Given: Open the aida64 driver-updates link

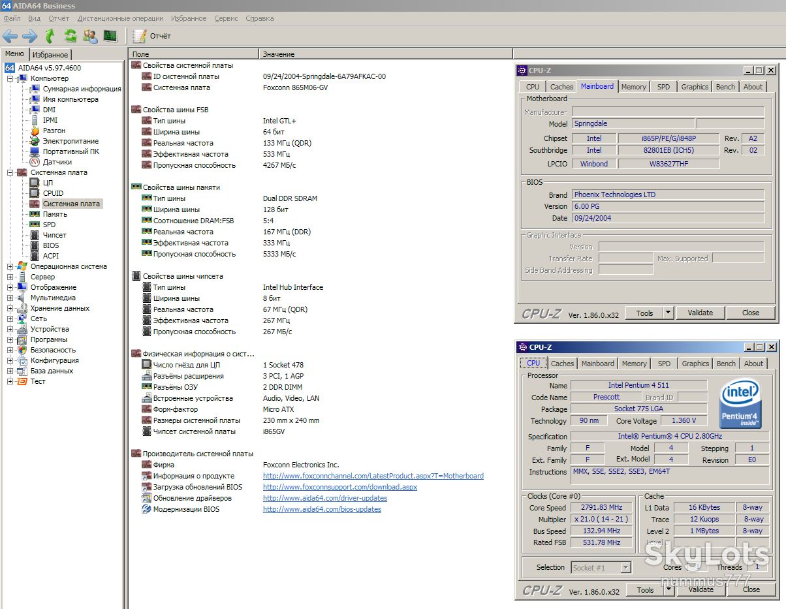Looking at the screenshot, I should click(325, 498).
